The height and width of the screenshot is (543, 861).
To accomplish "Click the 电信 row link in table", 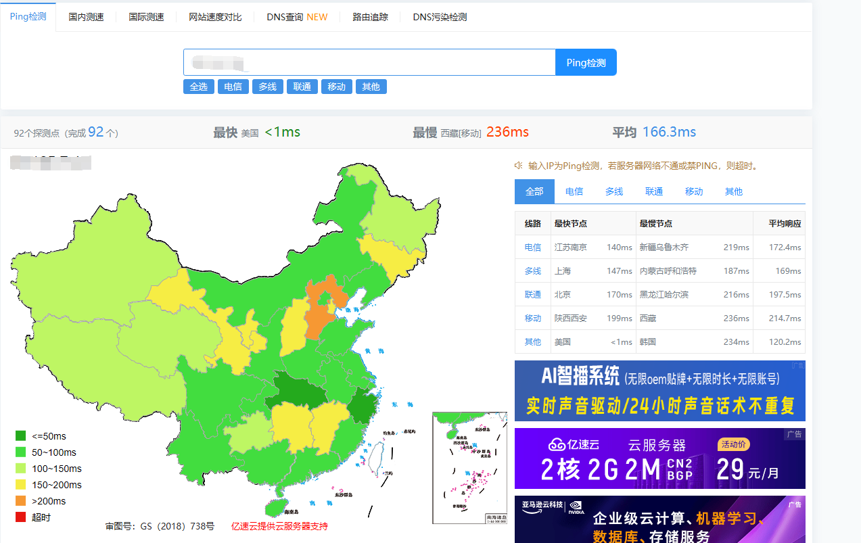I will [533, 247].
